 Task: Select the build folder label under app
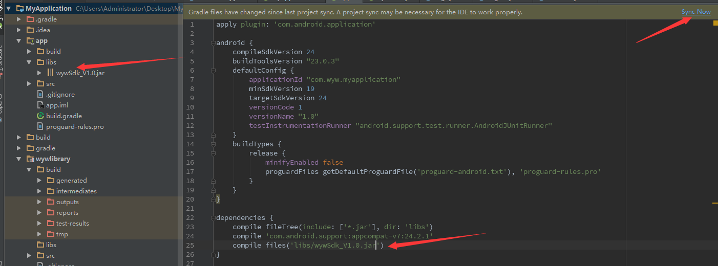point(53,51)
